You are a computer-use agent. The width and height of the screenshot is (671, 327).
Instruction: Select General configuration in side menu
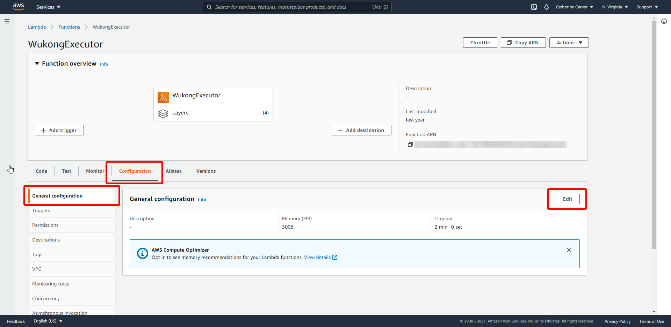tap(72, 196)
